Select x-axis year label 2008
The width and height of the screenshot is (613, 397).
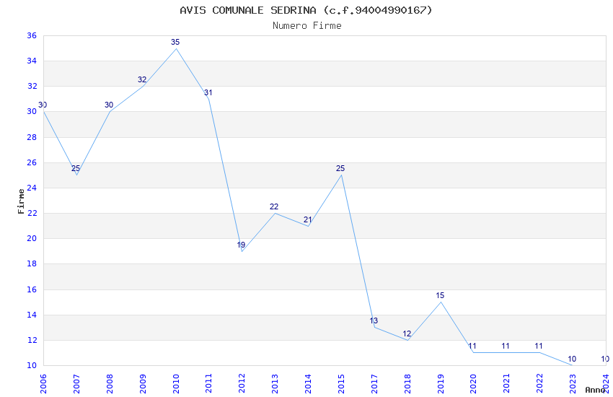(110, 383)
